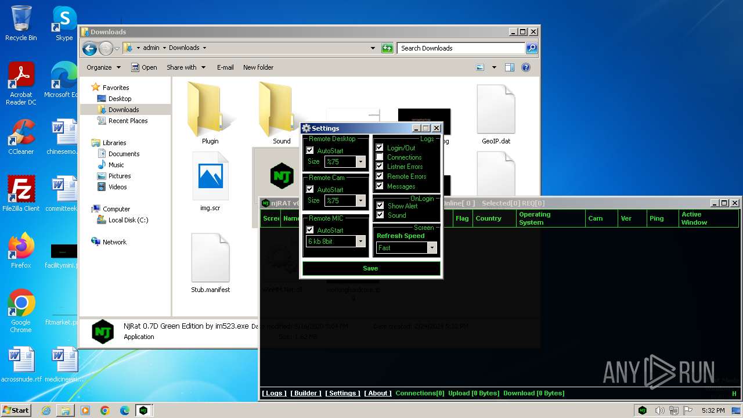Select the Sound folder in Downloads
Image resolution: width=743 pixels, height=418 pixels.
coord(281,113)
